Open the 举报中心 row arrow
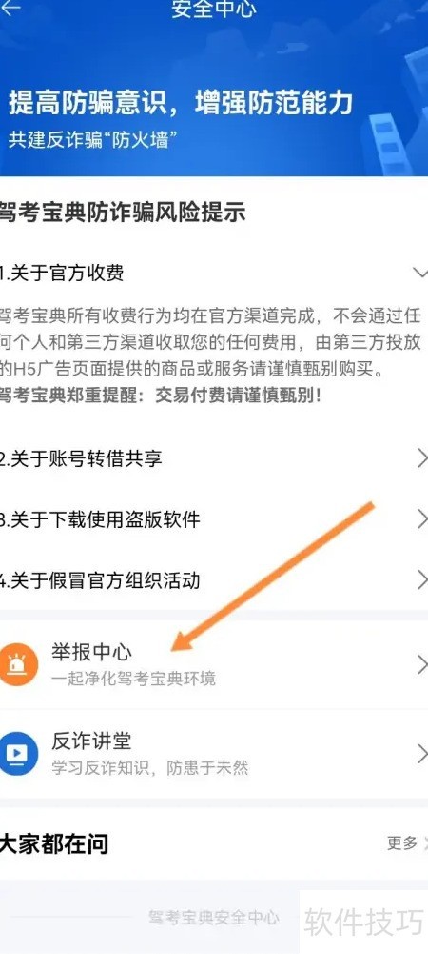 (422, 665)
